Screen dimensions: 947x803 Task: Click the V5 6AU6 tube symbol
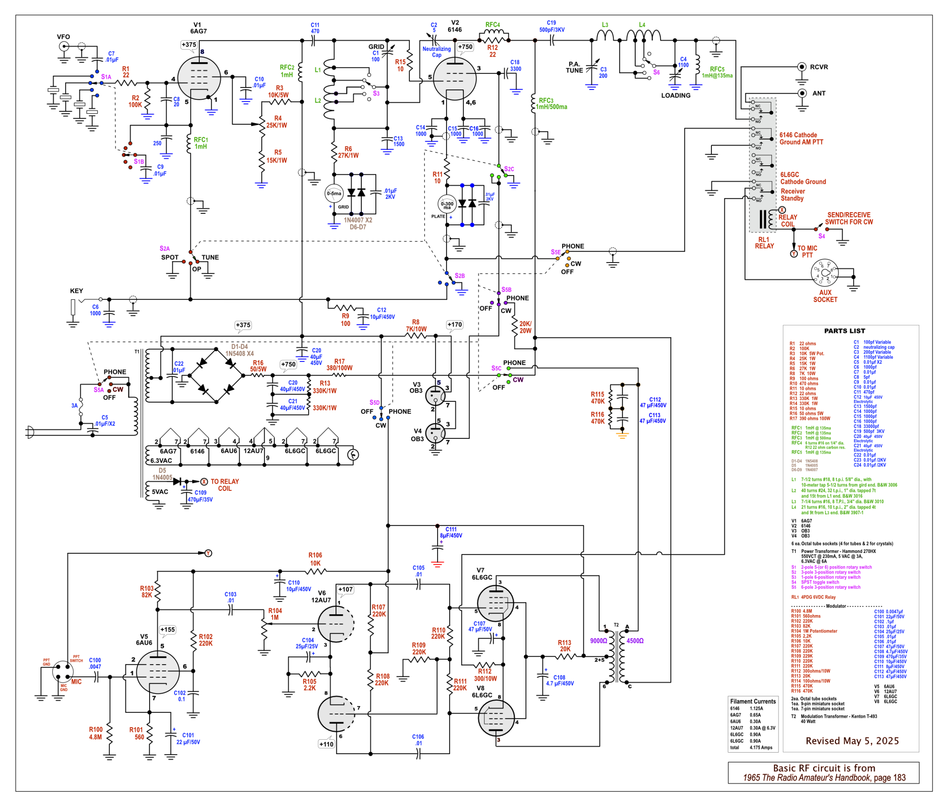(x=158, y=672)
